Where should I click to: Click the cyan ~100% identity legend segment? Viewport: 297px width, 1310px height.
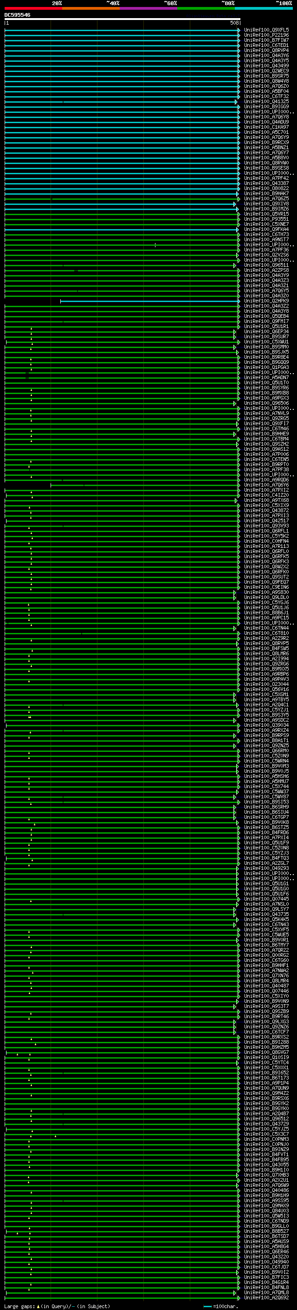264,8
